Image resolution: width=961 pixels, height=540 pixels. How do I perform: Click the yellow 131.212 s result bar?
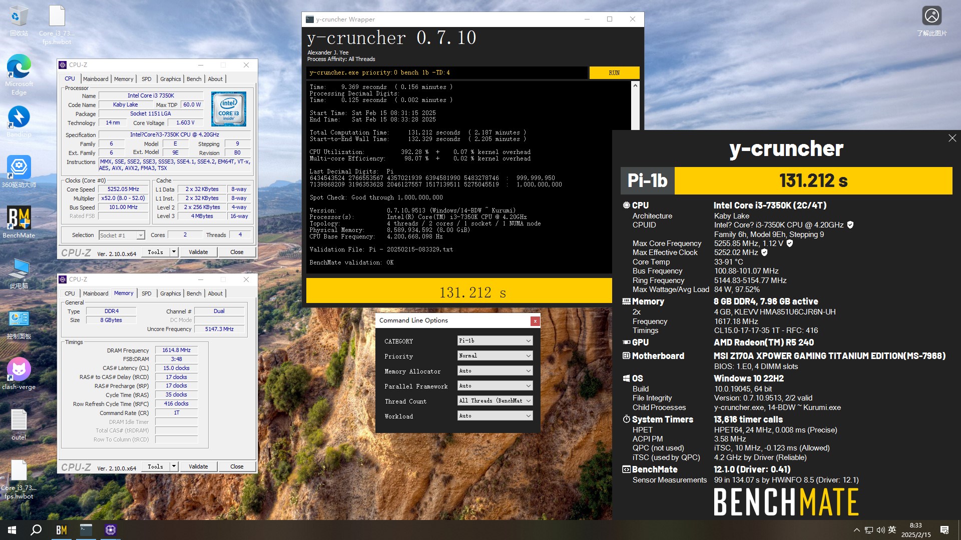[459, 290]
